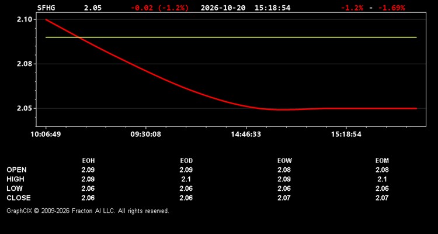Click the EOM LOW value 2.06
Image resolution: width=438 pixels, height=234 pixels.
click(x=382, y=188)
